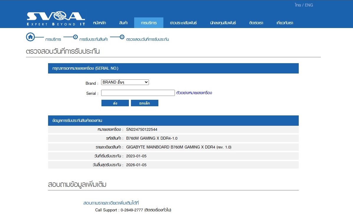Focus the Serial input field
The image size is (353, 214).
click(138, 93)
